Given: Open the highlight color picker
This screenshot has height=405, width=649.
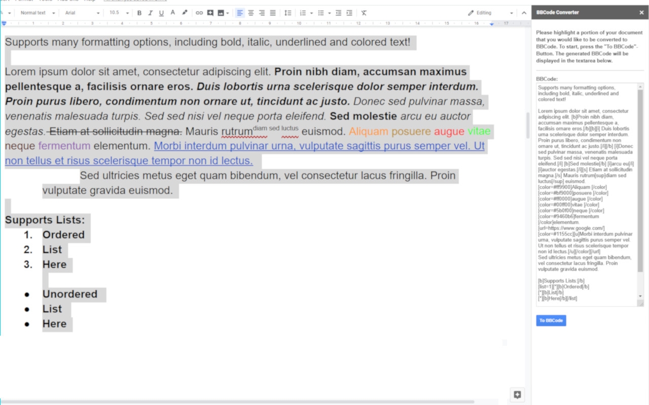Looking at the screenshot, I should 185,13.
